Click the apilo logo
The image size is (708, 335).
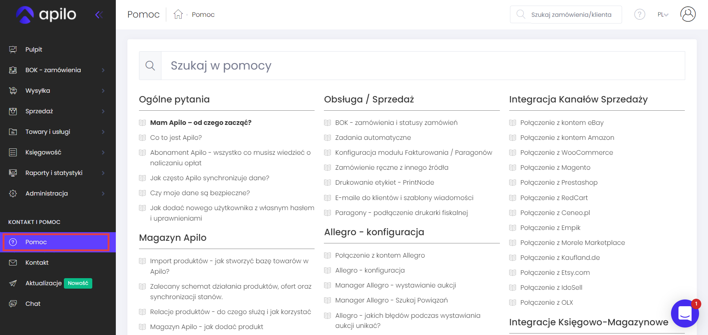coord(46,15)
